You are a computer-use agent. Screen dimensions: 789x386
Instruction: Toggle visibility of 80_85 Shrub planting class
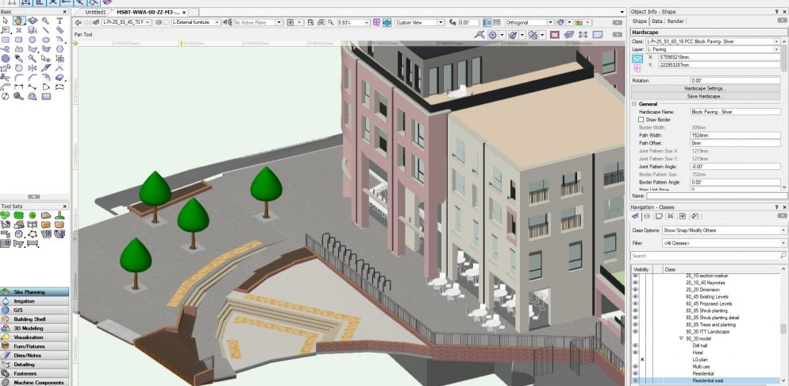click(635, 310)
